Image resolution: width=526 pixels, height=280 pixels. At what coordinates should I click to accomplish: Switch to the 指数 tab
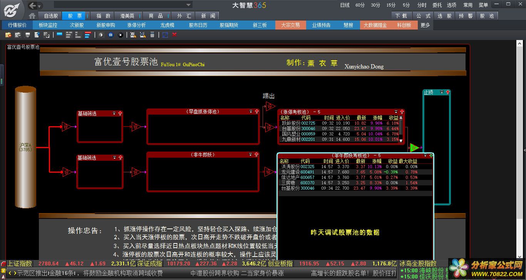tap(103, 16)
